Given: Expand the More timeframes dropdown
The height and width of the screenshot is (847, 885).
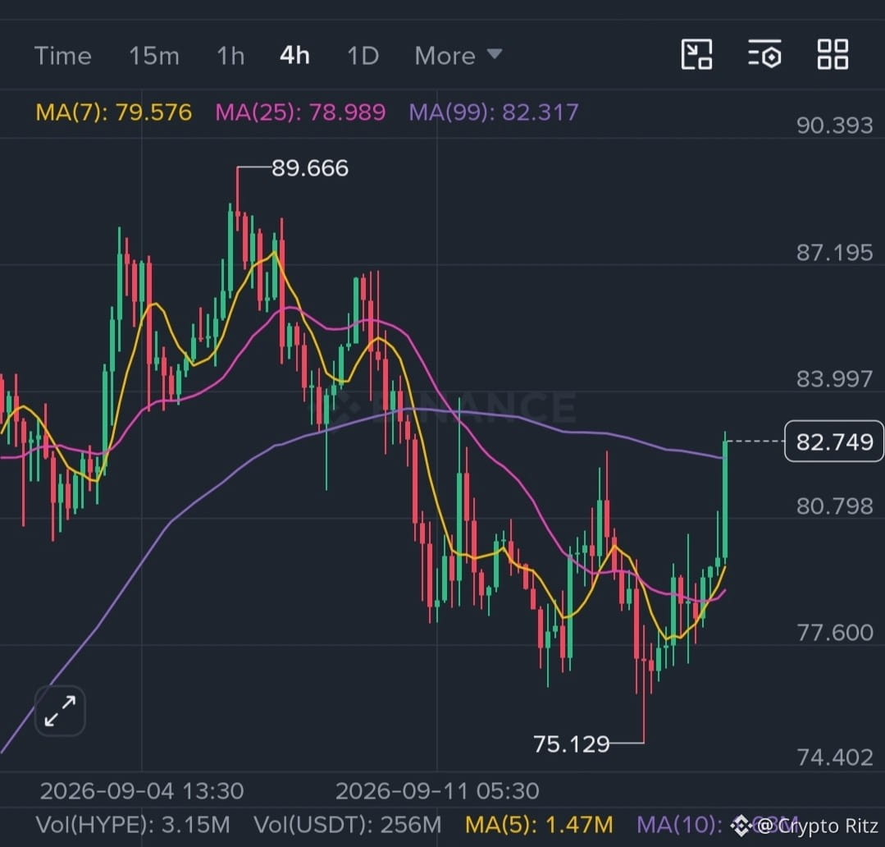Looking at the screenshot, I should click(x=458, y=56).
